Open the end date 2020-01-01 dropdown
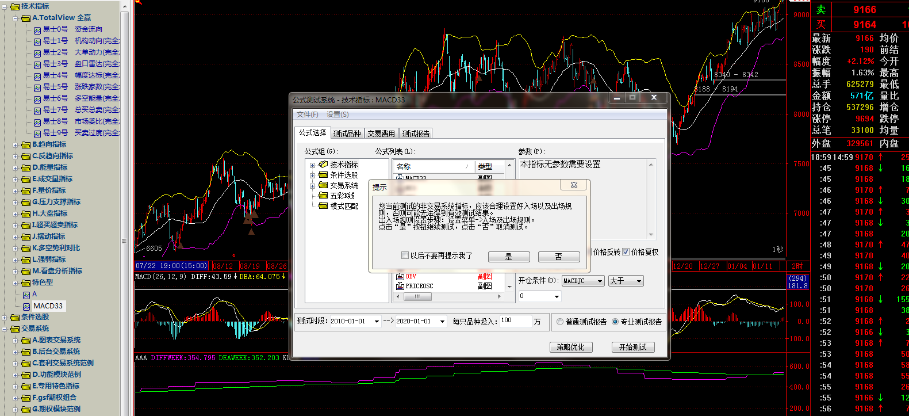Viewport: 909px width, 416px height. (442, 322)
